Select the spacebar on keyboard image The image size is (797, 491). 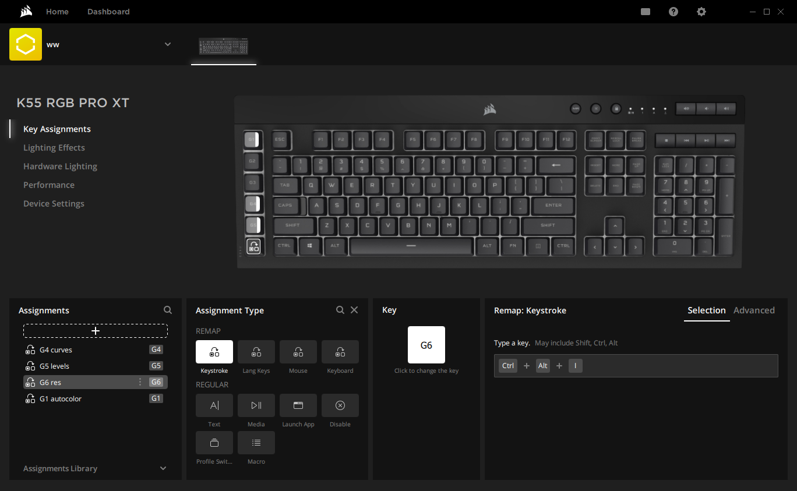(411, 246)
